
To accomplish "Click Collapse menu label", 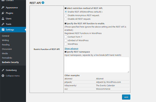I will 13,76.
